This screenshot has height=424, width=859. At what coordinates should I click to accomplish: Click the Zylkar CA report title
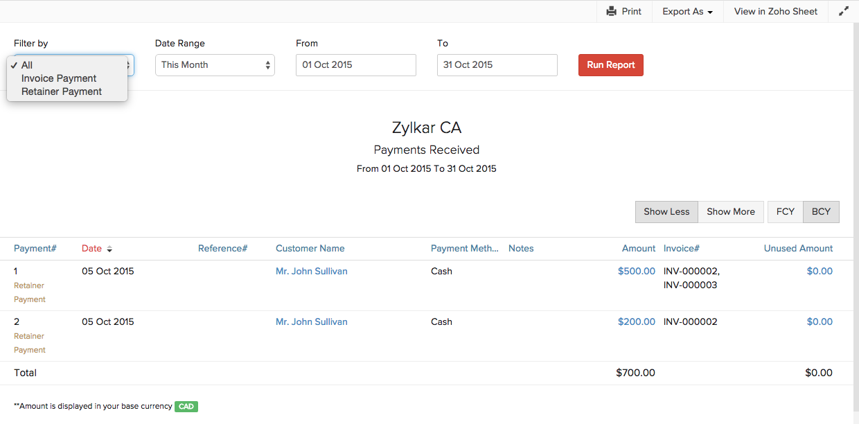[x=427, y=128]
